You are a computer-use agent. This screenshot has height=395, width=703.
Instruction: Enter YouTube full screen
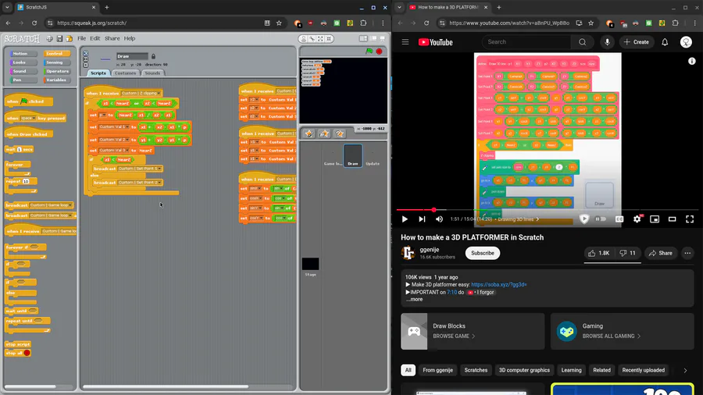point(690,219)
